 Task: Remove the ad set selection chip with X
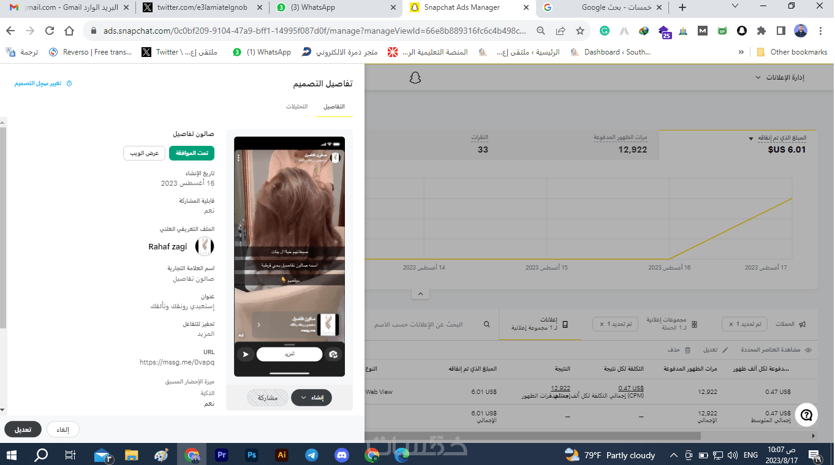[602, 324]
